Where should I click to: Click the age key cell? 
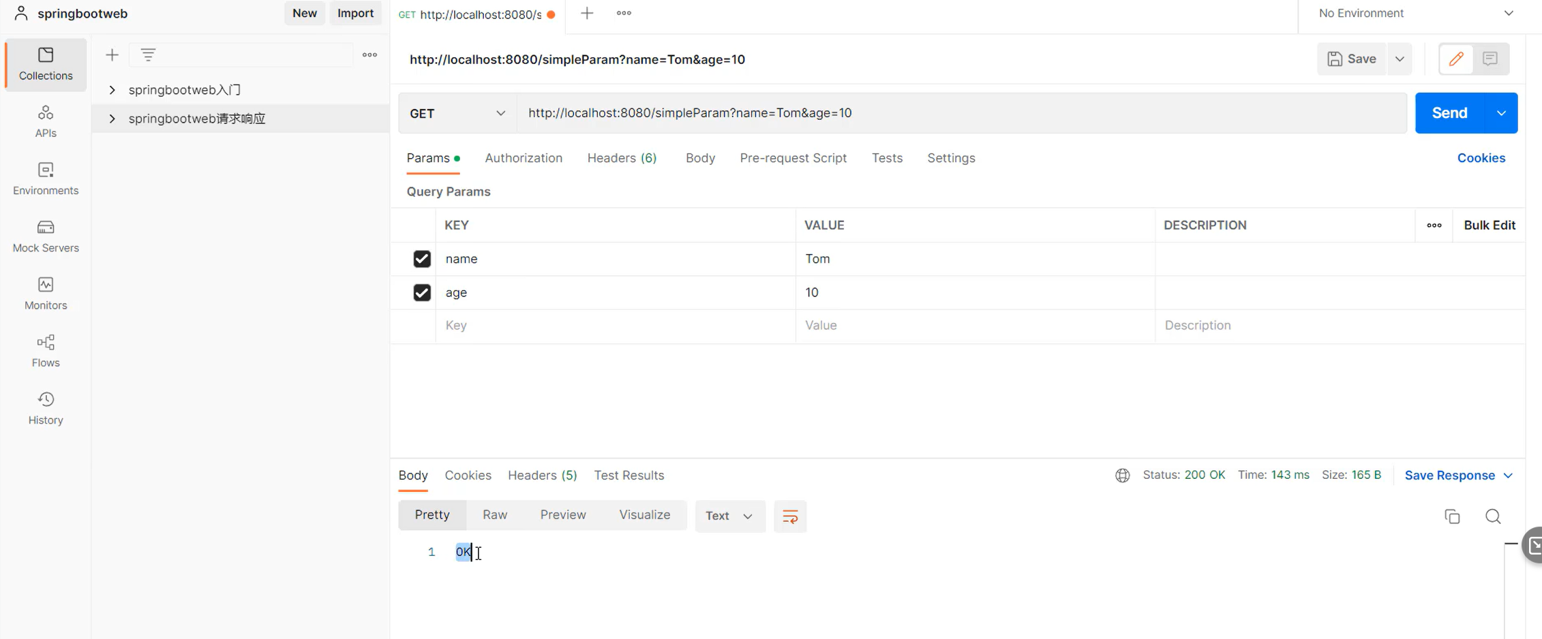(x=616, y=293)
